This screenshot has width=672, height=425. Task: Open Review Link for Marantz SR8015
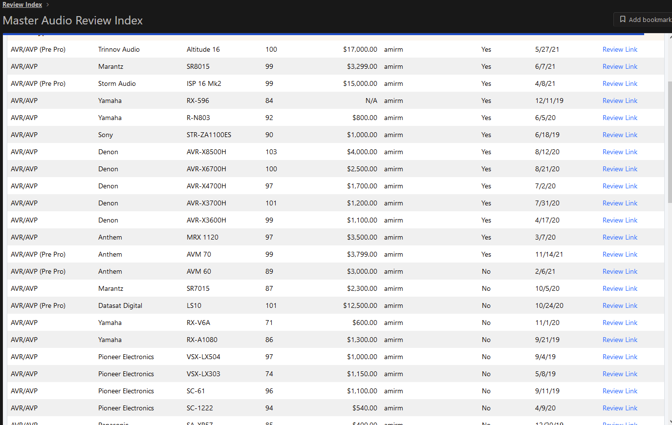coord(620,66)
